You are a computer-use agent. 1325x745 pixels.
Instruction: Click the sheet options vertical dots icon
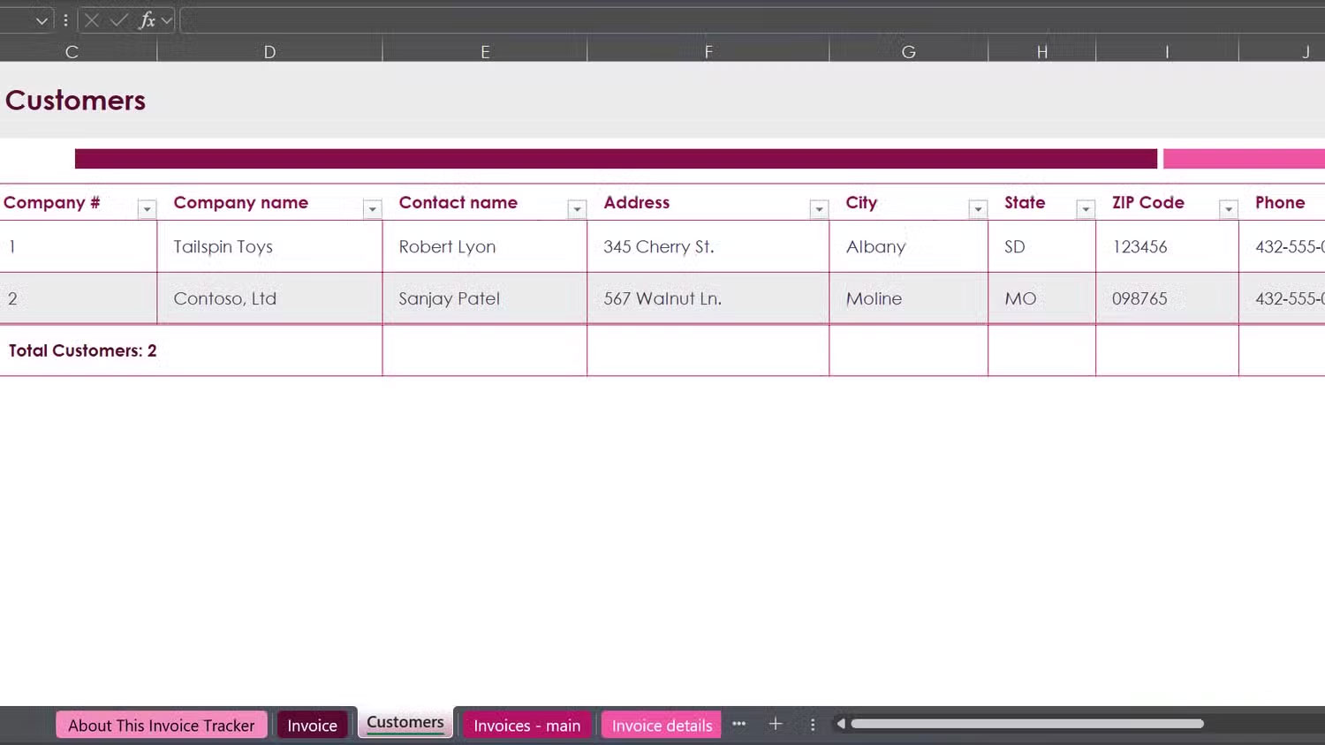(x=812, y=724)
